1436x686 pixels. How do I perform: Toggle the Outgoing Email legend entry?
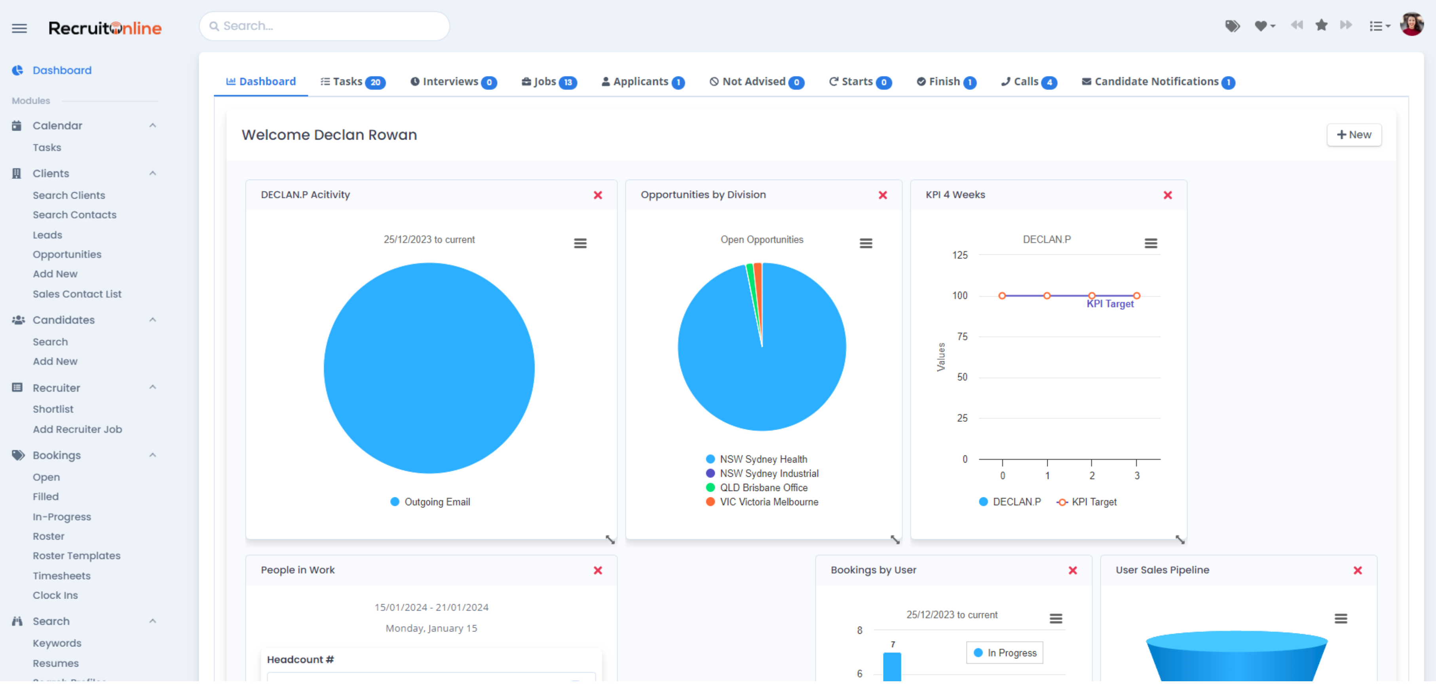point(429,502)
